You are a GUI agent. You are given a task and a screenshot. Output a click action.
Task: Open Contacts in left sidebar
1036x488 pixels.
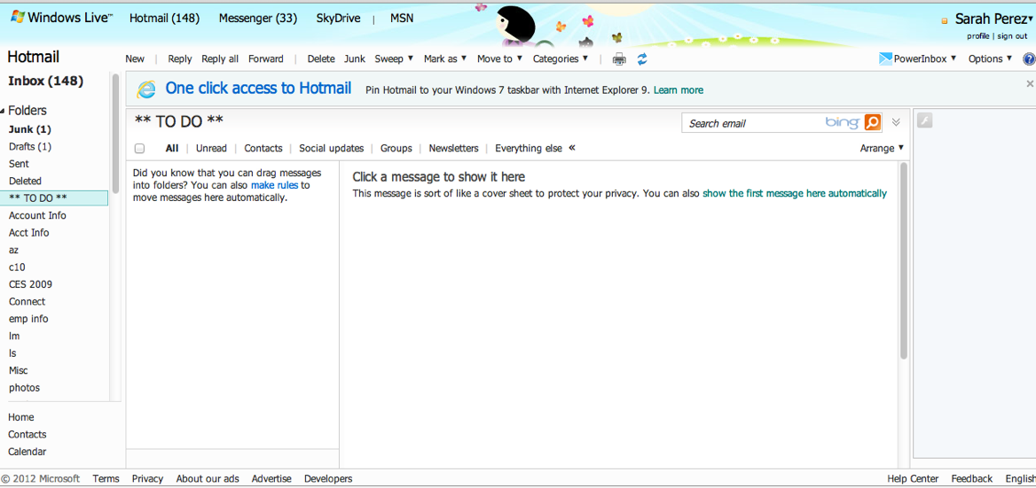click(27, 435)
